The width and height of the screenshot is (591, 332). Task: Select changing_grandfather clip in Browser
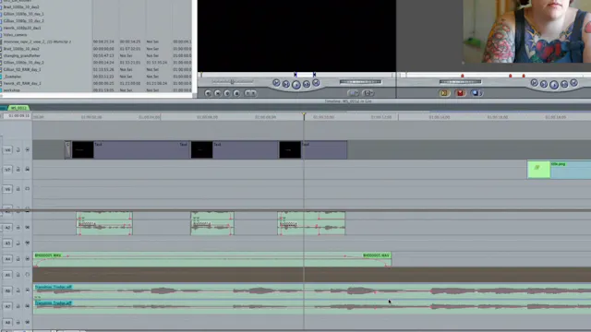pos(22,55)
